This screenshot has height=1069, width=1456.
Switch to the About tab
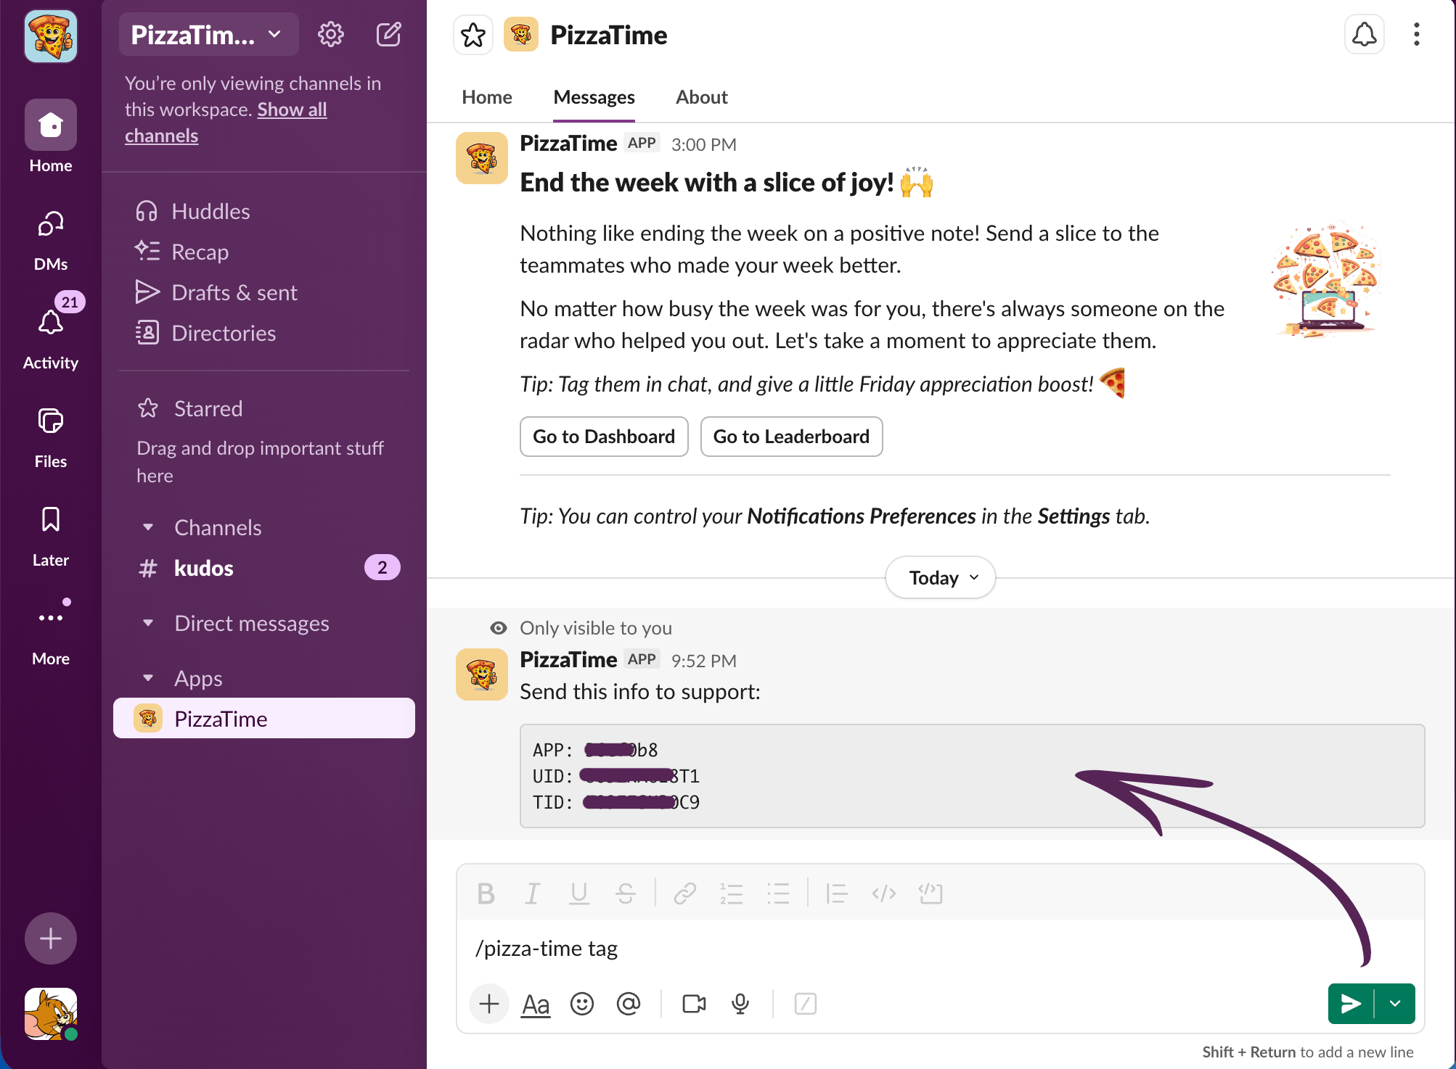pos(701,97)
